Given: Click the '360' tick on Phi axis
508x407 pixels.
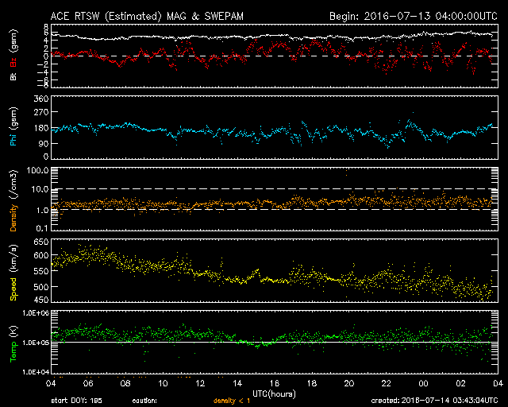Looking at the screenshot, I should pyautogui.click(x=41, y=99).
